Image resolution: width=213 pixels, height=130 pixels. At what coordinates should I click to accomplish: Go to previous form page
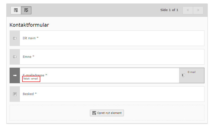click(x=188, y=10)
